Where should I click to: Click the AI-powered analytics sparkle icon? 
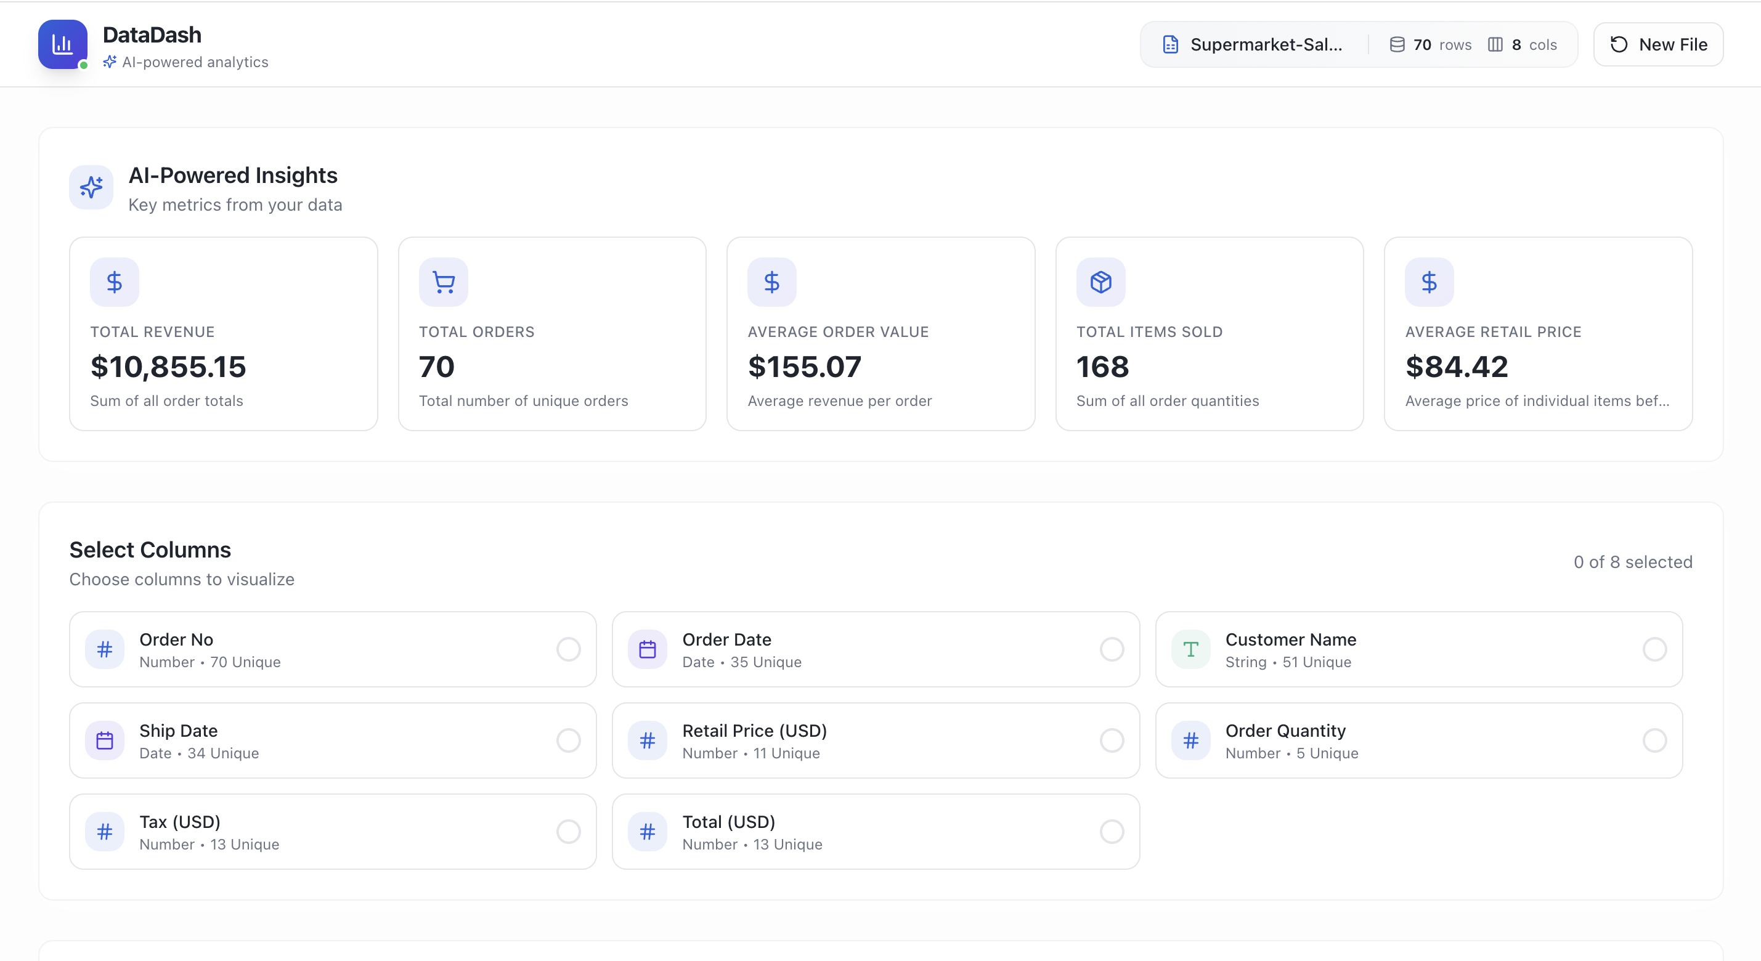point(110,62)
